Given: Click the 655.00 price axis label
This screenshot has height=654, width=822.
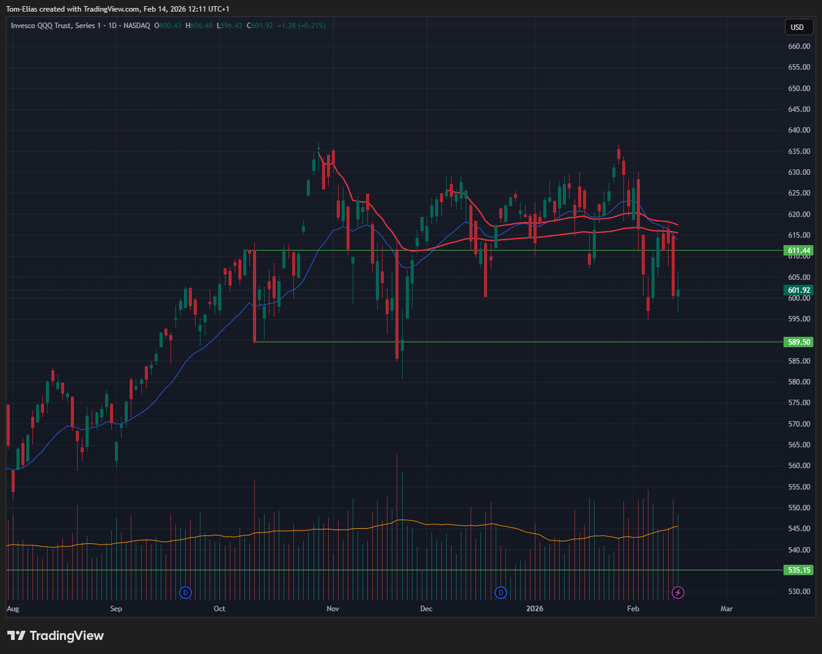Looking at the screenshot, I should (799, 67).
